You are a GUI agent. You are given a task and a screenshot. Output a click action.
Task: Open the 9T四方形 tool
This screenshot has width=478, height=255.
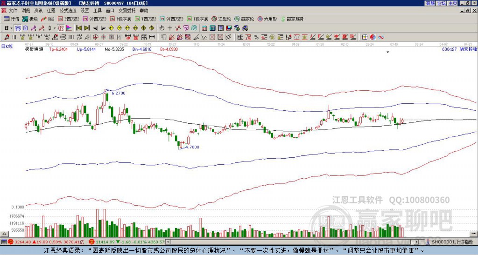pyautogui.click(x=171, y=19)
